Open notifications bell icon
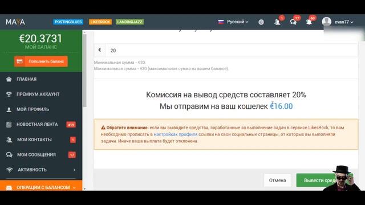Viewport: 365px width, 205px height. 309,22
